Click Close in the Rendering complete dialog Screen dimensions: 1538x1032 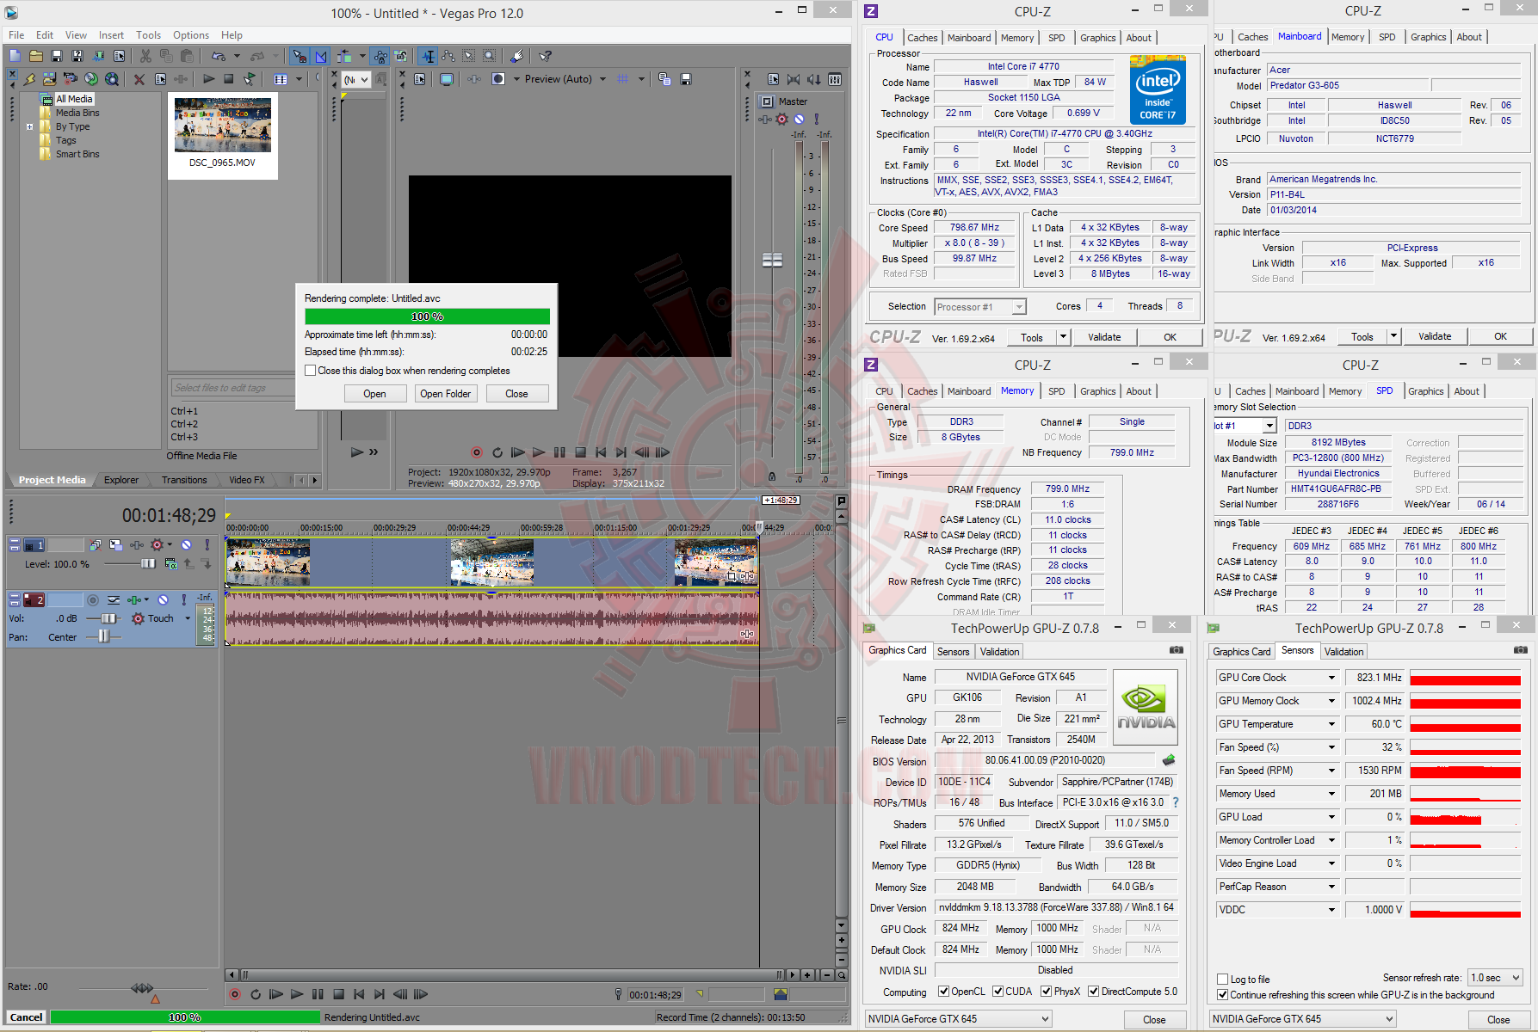[x=516, y=394]
